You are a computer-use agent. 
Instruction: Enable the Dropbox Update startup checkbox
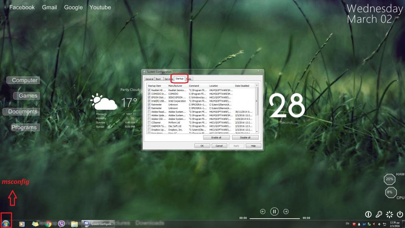149,130
